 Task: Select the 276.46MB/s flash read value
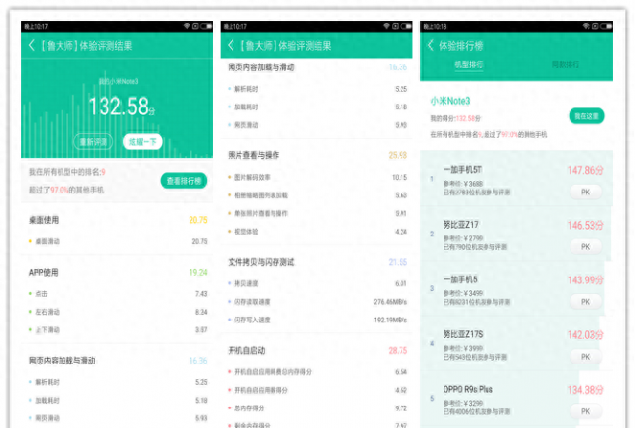(391, 302)
